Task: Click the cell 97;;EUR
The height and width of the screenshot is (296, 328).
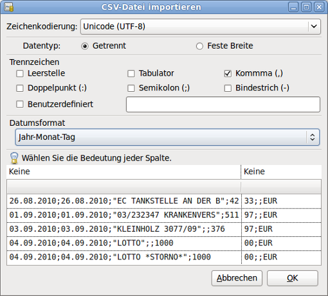Action: pos(281,215)
